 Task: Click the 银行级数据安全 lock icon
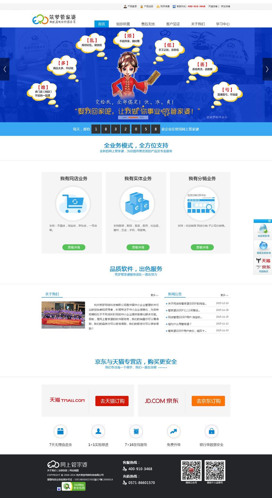[211, 431]
